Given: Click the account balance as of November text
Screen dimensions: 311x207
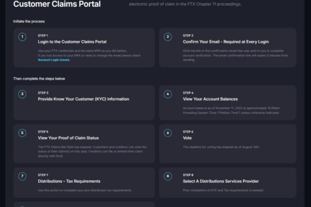Looking at the screenshot, I should (231, 111).
